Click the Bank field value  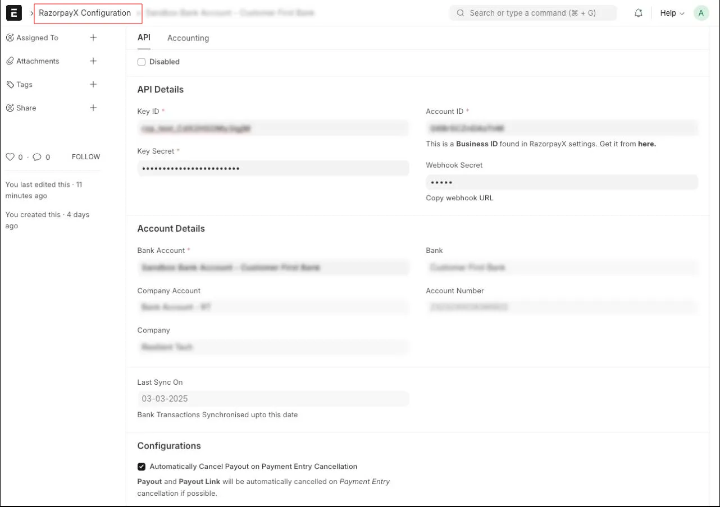tap(562, 268)
